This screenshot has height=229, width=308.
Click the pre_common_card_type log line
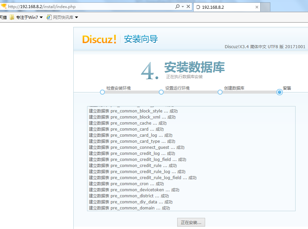pyautogui.click(x=132, y=141)
